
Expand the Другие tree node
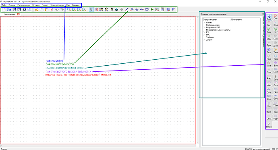pos(204,40)
